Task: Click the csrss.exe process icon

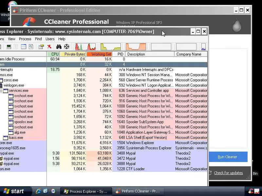Action: tap(1, 80)
